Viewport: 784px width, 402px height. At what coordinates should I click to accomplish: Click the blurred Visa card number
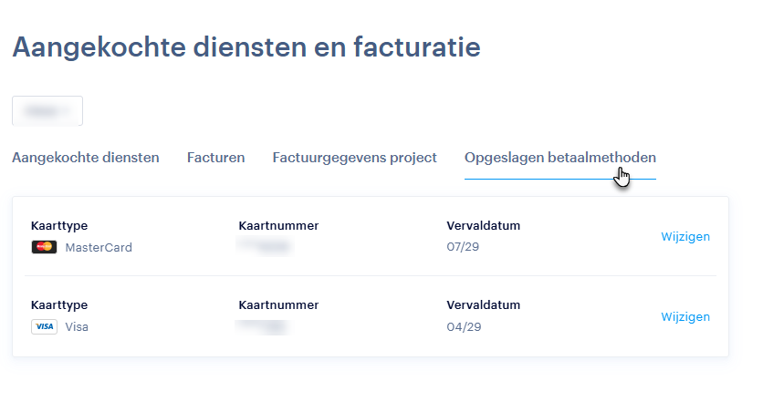[x=264, y=325]
